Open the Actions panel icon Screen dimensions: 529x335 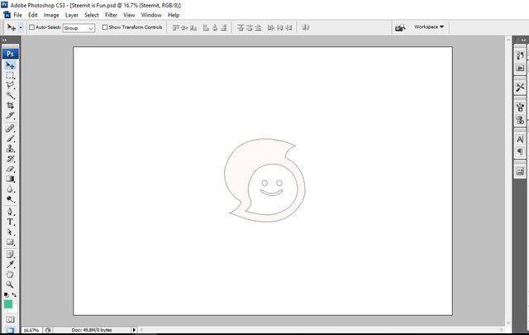tap(520, 68)
